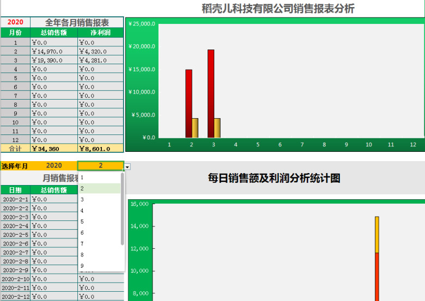Choose month 2 in dropdown list
The width and height of the screenshot is (425, 301).
point(100,188)
